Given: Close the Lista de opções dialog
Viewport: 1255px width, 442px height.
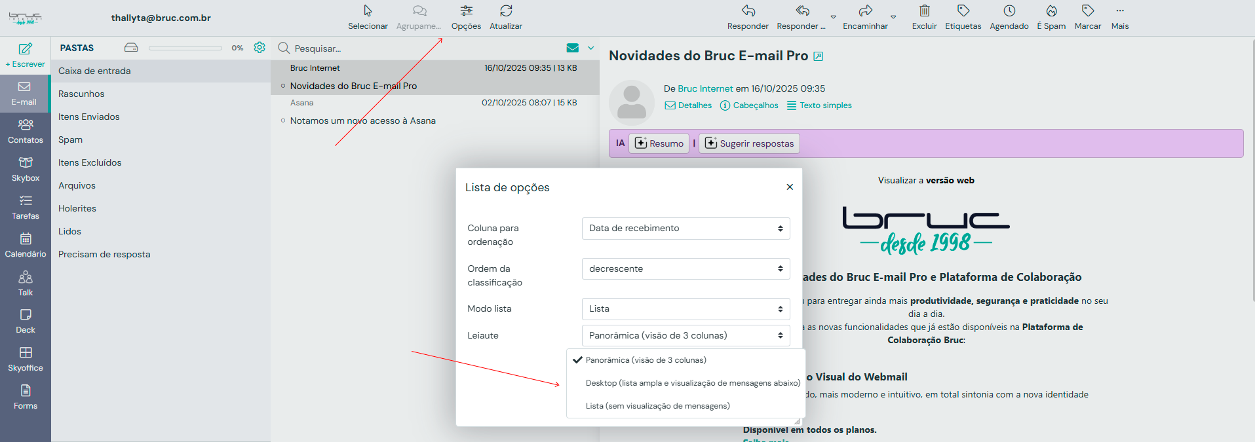Looking at the screenshot, I should pos(790,187).
